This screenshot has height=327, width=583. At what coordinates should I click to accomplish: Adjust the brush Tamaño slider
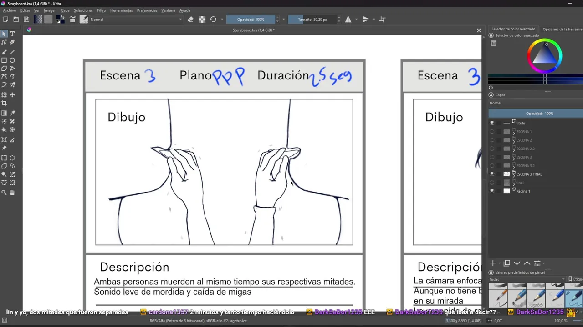tap(312, 20)
